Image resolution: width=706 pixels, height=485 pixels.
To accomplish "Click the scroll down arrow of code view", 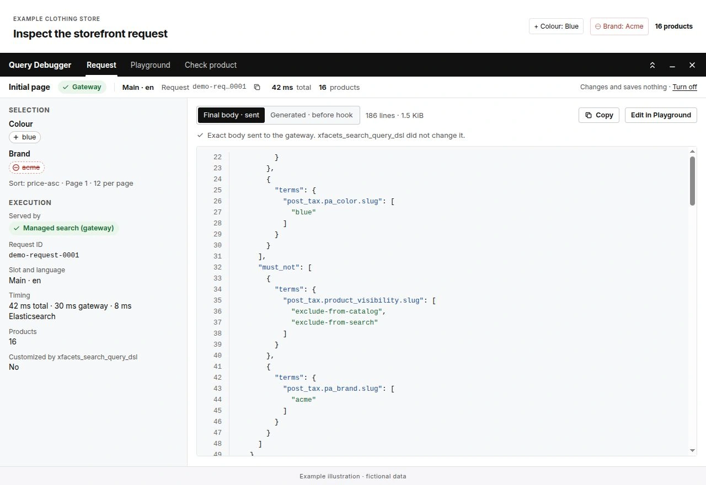I will [693, 451].
